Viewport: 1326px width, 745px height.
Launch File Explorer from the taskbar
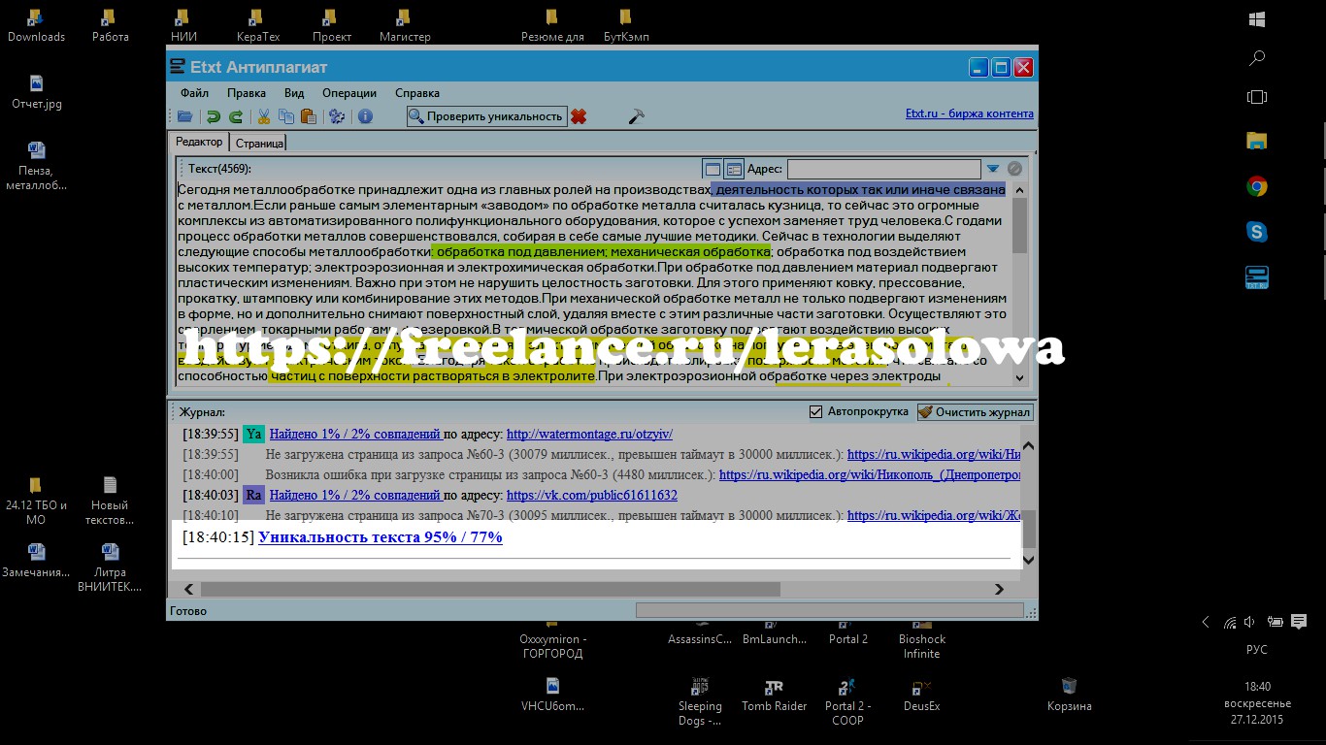[x=1257, y=141]
